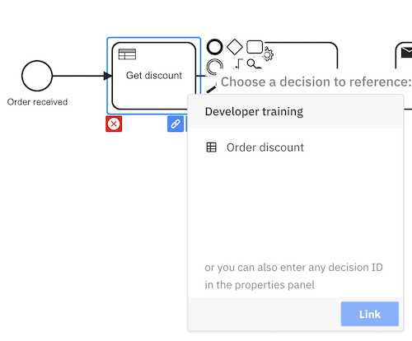This screenshot has width=412, height=341.
Task: Click the envelope icon on the send task
Action: 407,52
